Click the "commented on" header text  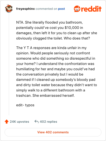click(46, 9)
